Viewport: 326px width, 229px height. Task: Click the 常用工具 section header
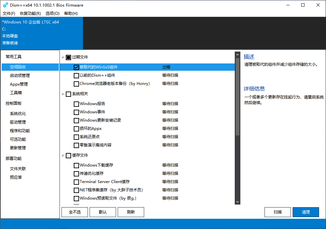point(14,57)
